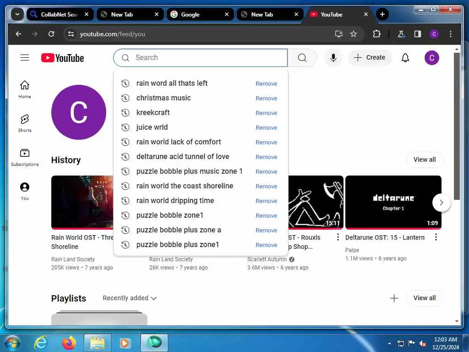Remove rain world the coast shoreline suggestion
This screenshot has height=352, width=469.
pos(266,186)
